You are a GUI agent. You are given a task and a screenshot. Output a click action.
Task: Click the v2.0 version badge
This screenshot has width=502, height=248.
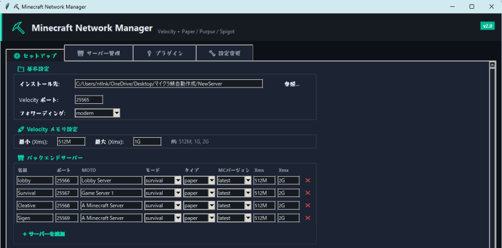pos(488,26)
